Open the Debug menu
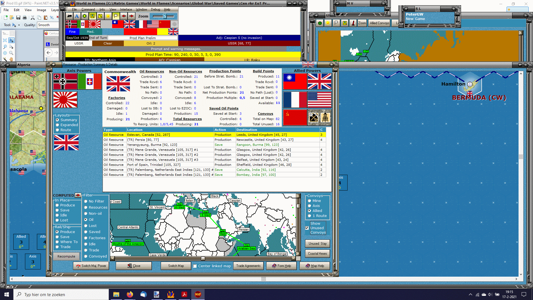The image size is (533, 300). 155,9
